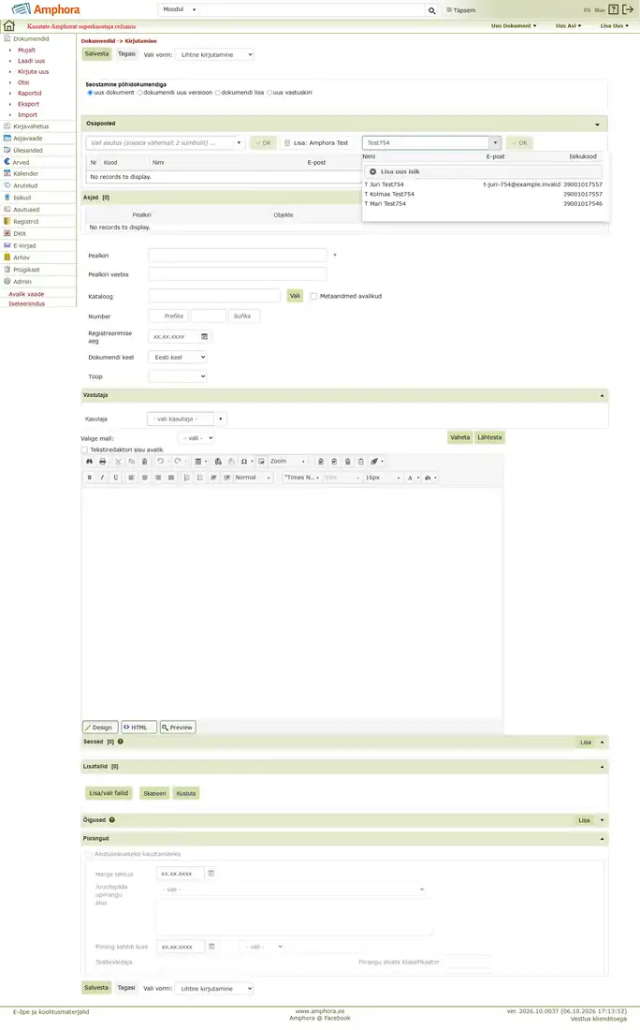Open Kalender in the sidebar
The height and width of the screenshot is (1030, 640).
click(x=25, y=173)
